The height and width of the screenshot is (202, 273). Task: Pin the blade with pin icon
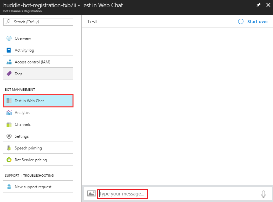tap(259, 5)
